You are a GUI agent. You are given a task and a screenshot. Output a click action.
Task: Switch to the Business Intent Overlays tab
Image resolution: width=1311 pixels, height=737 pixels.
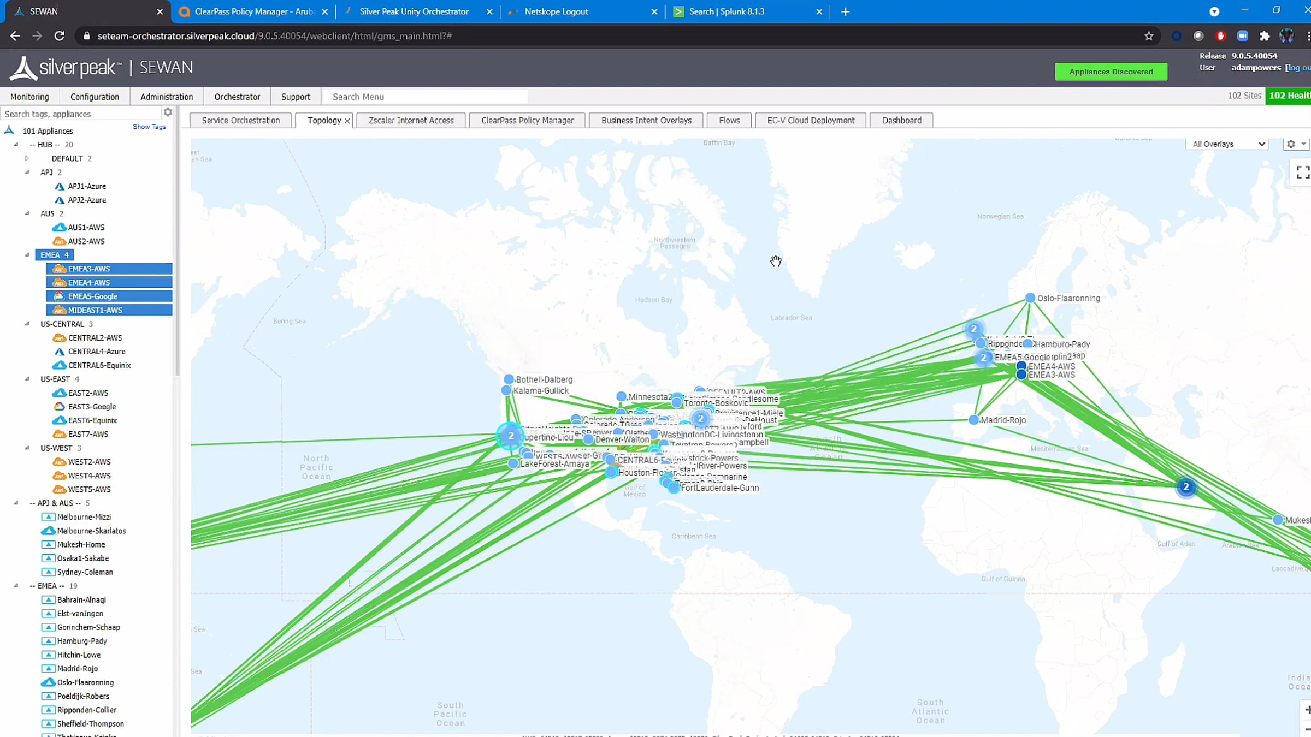coord(646,120)
